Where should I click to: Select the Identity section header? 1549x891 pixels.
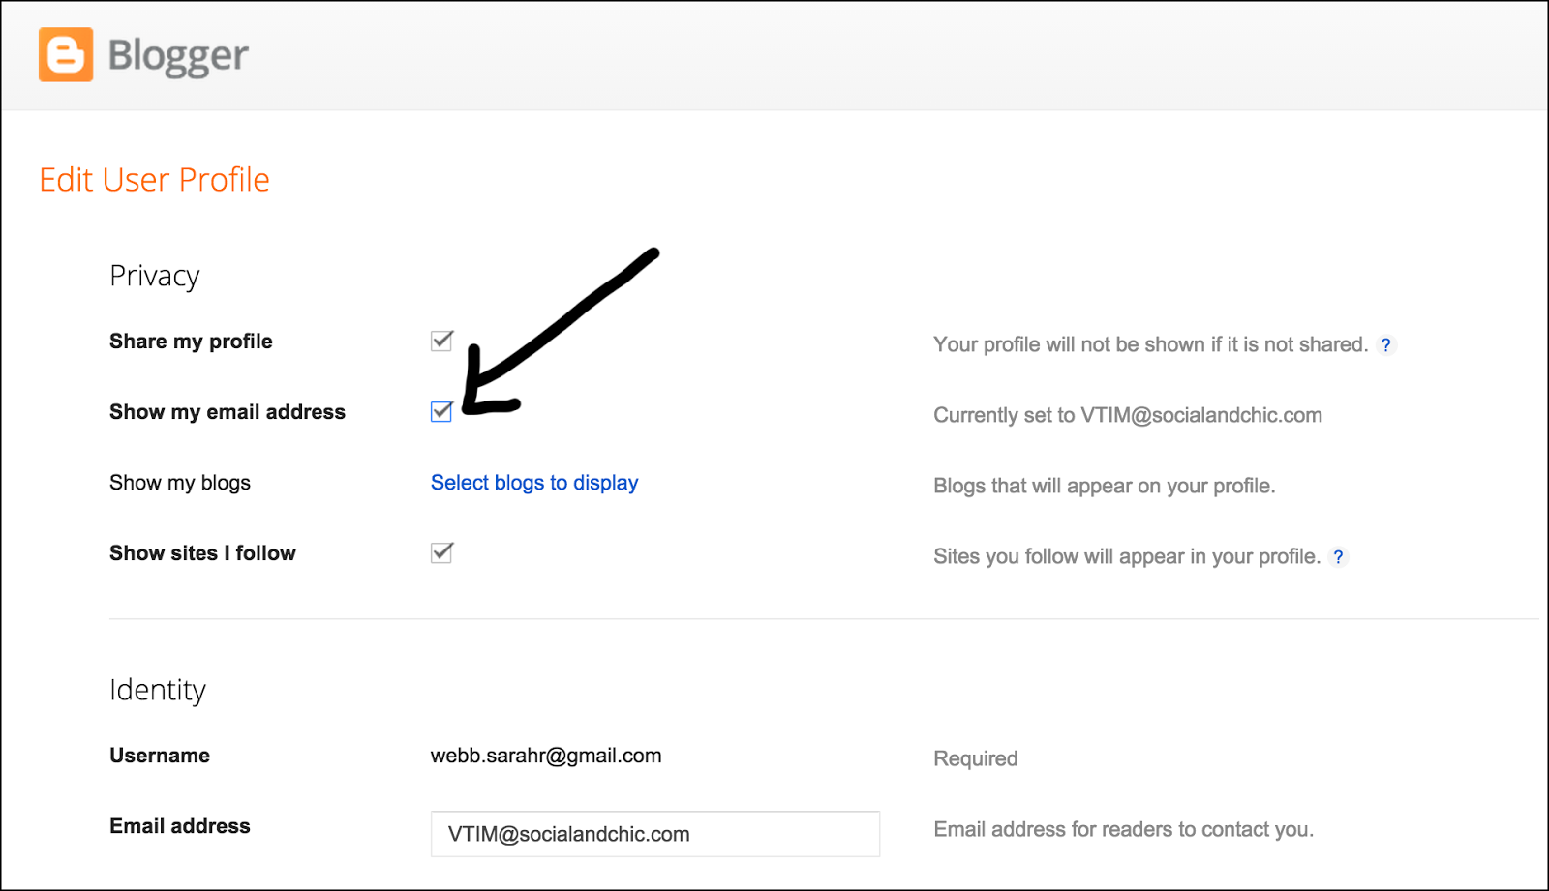pyautogui.click(x=158, y=689)
